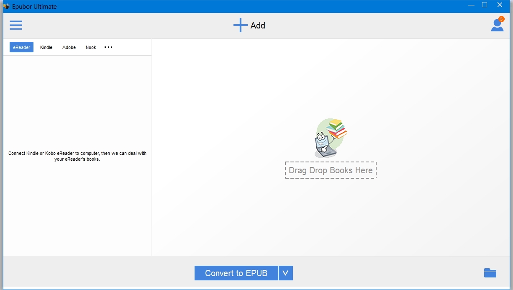513x290 pixels.
Task: Maximize the Epubor Ultimate window
Action: tap(485, 5)
